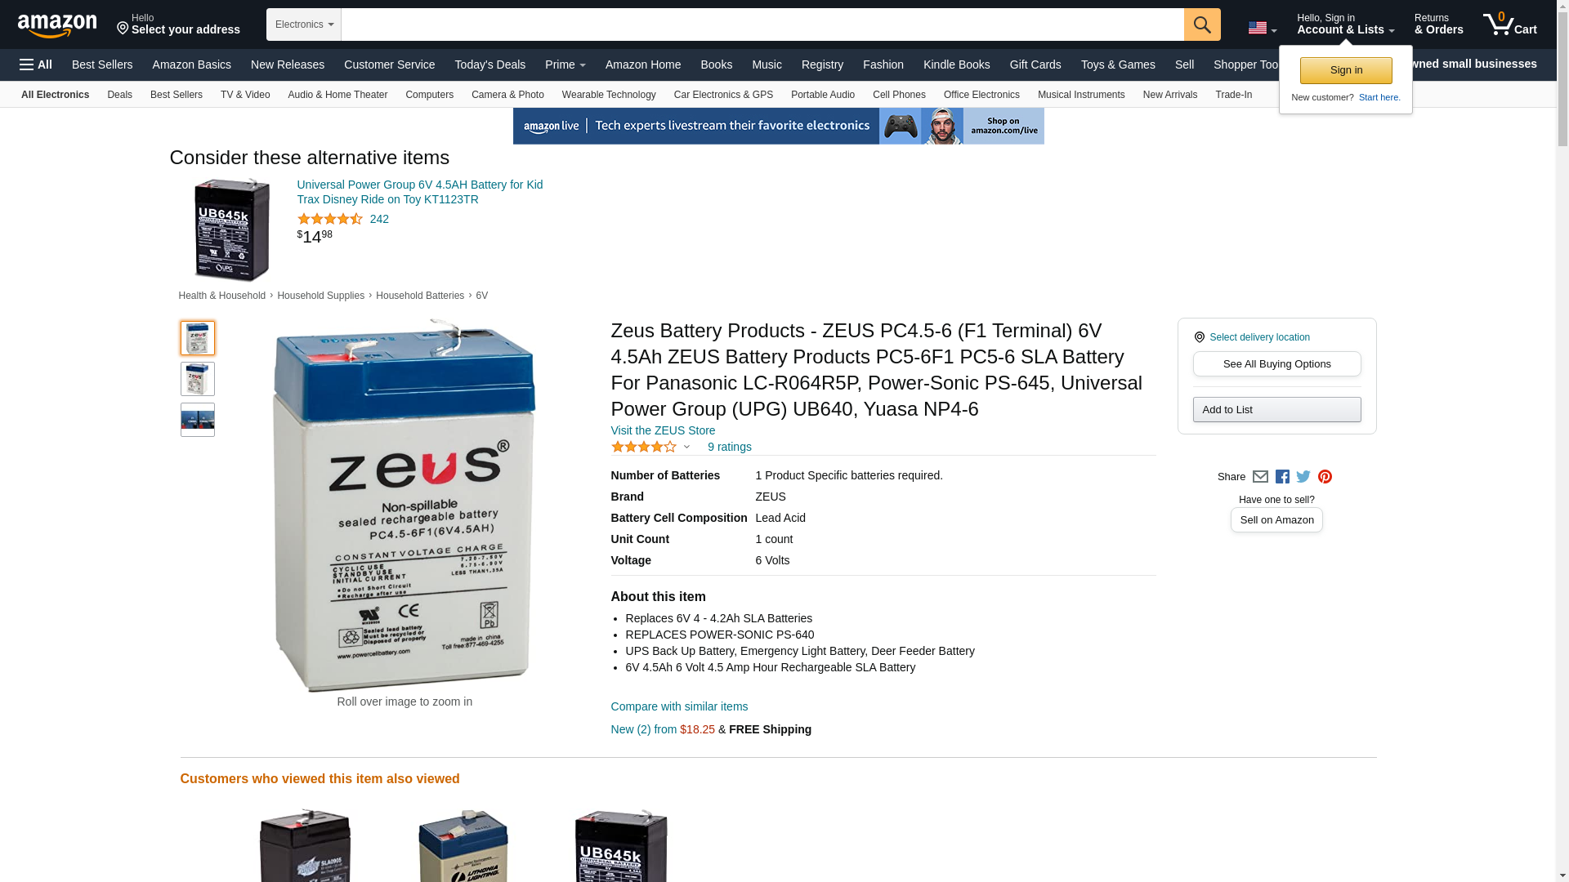Screen dimensions: 1569x882
Task: Click the search magnifier button
Action: [x=1202, y=24]
